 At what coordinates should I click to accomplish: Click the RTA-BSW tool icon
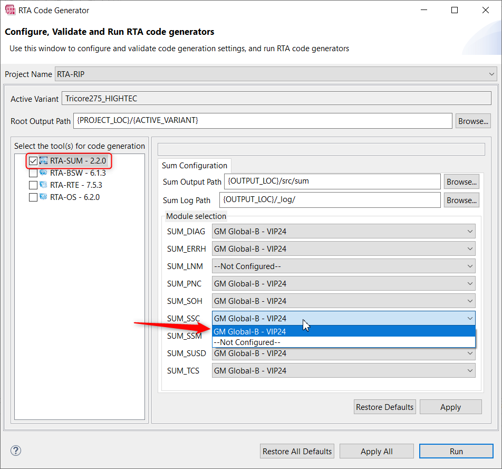(x=43, y=173)
